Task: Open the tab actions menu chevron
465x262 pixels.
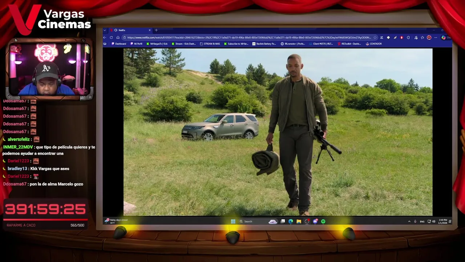Action: pos(105,30)
